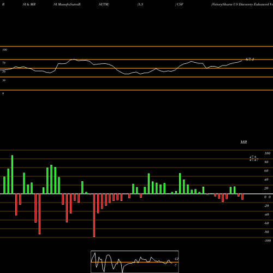Click the MR axis label 60
This screenshot has height=273, width=273.
pos(266,171)
